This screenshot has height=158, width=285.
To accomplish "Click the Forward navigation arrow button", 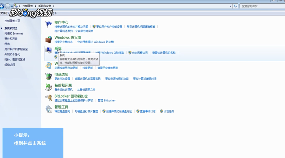I will point(8,6).
